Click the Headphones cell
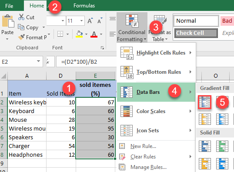The width and height of the screenshot is (234, 172). pyautogui.click(x=27, y=155)
